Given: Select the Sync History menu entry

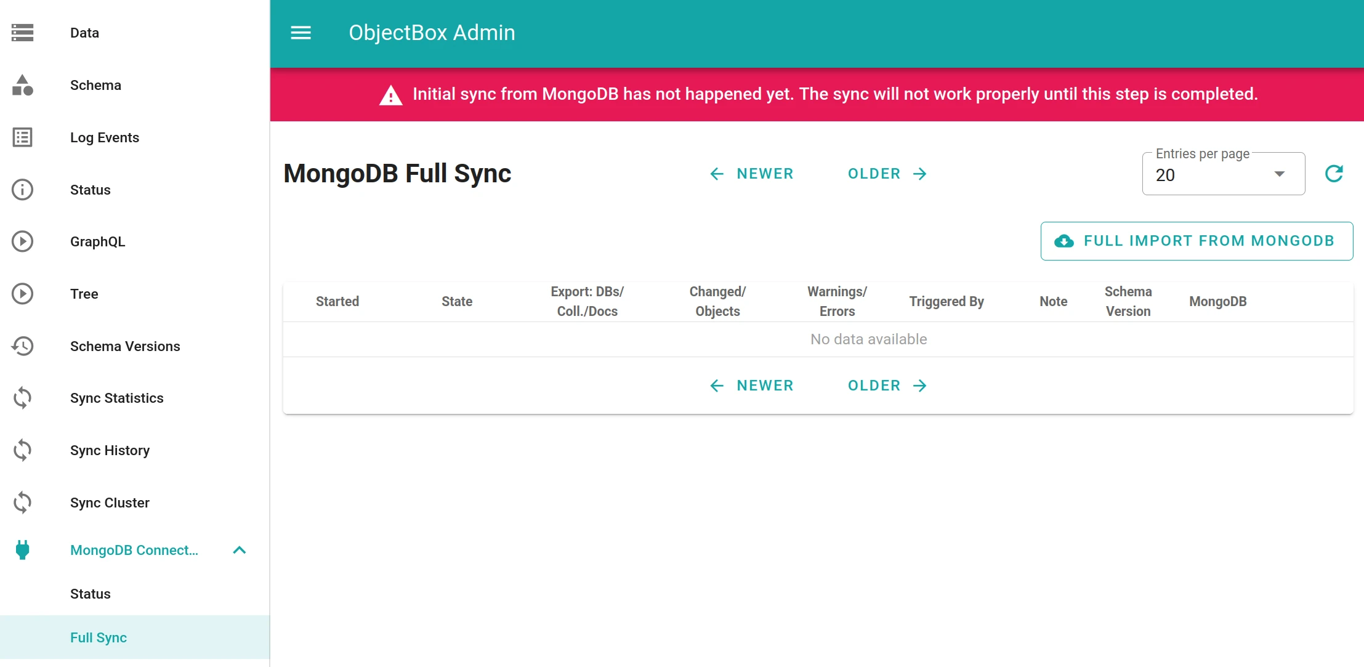Looking at the screenshot, I should (x=110, y=450).
